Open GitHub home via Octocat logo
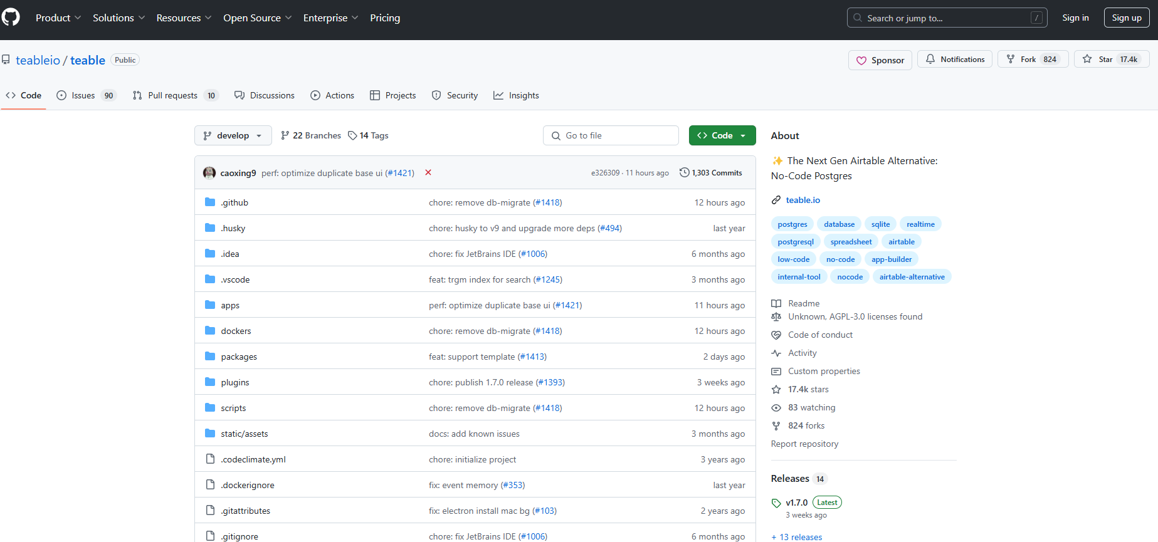The height and width of the screenshot is (542, 1158). (10, 18)
